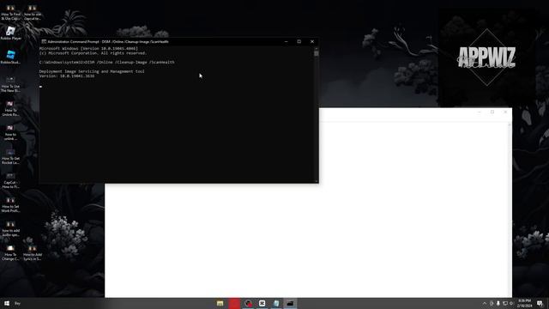Open File Explorer from the taskbar
Screen dimensions: 549x309
220,303
